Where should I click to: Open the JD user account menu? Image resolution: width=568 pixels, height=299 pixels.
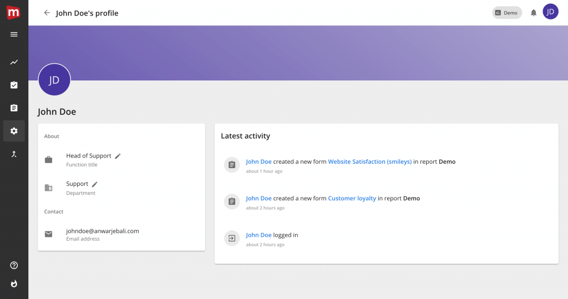click(550, 12)
